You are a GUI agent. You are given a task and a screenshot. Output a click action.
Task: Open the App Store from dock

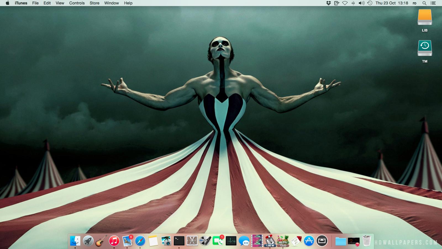click(x=309, y=241)
